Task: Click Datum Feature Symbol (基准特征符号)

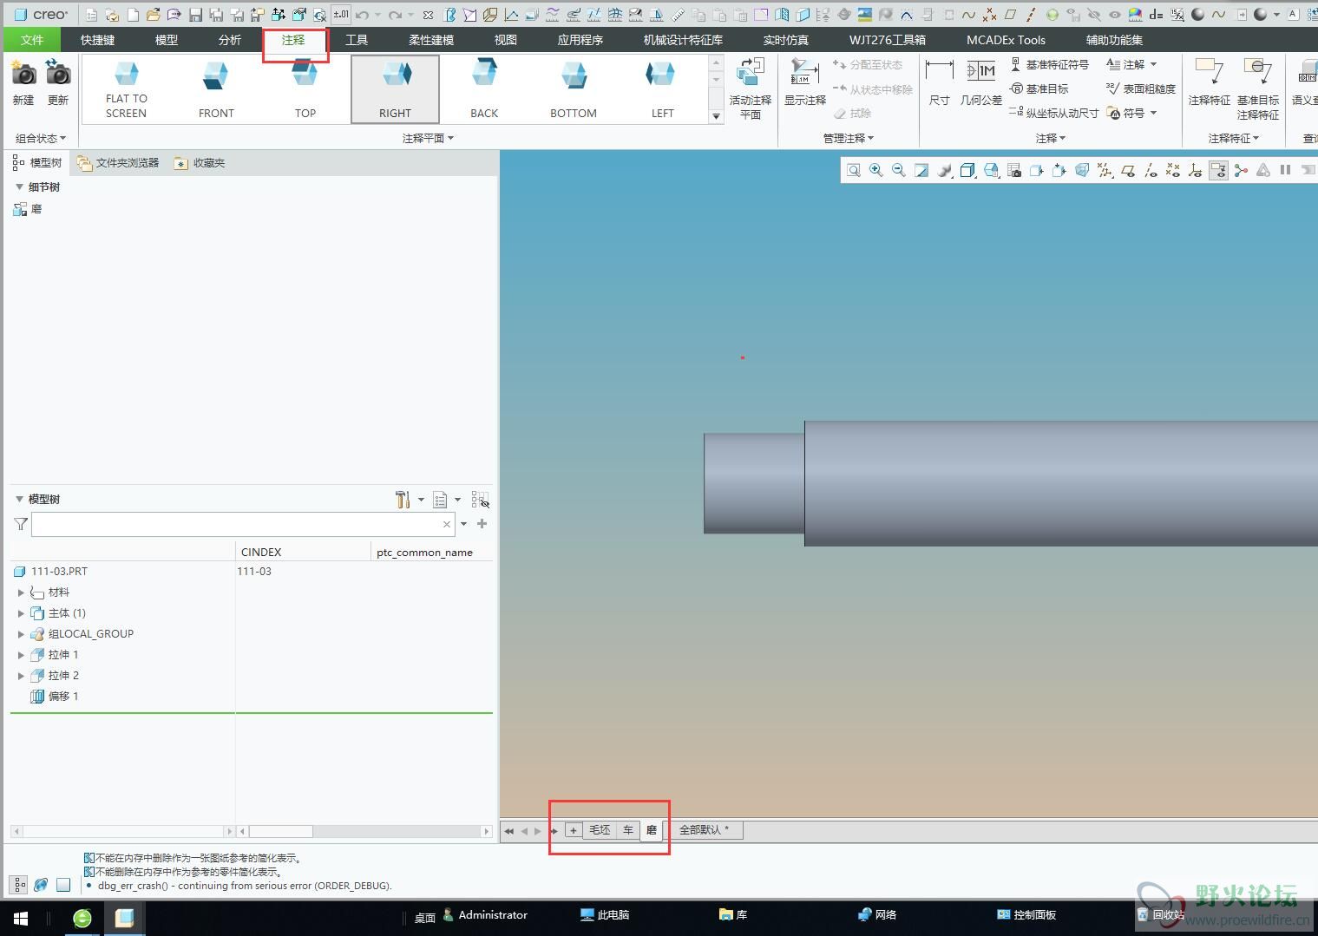Action: click(x=1050, y=64)
